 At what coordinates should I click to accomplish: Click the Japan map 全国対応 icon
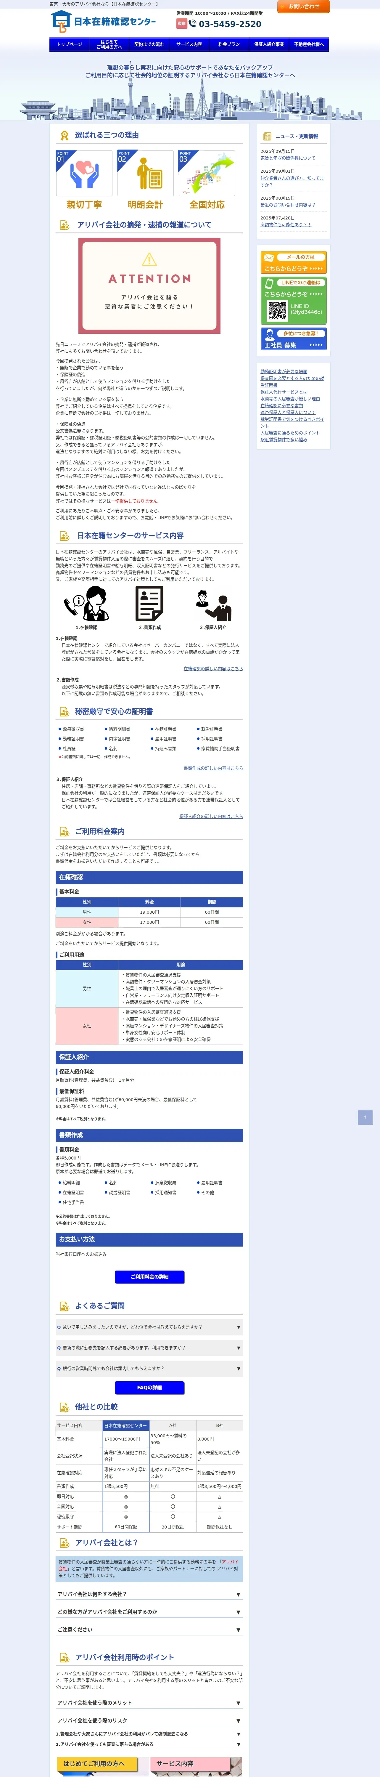(207, 173)
